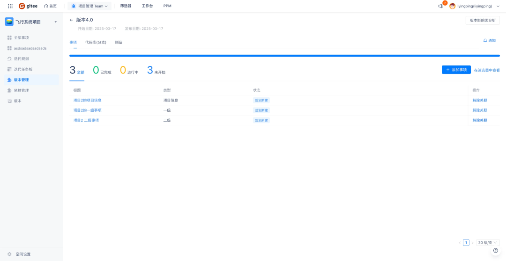Open the 项目2的一级事项 item
This screenshot has width=506, height=261.
coord(88,110)
